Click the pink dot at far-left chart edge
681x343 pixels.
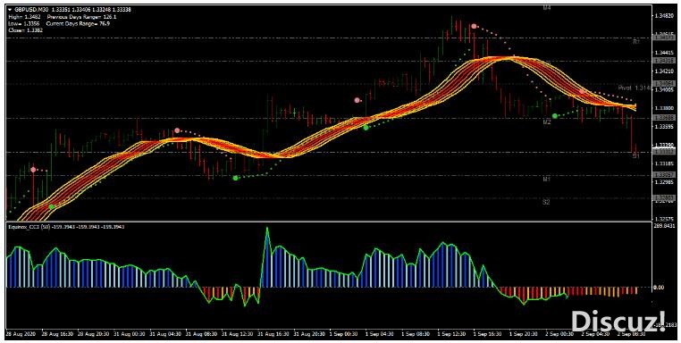pyautogui.click(x=33, y=170)
